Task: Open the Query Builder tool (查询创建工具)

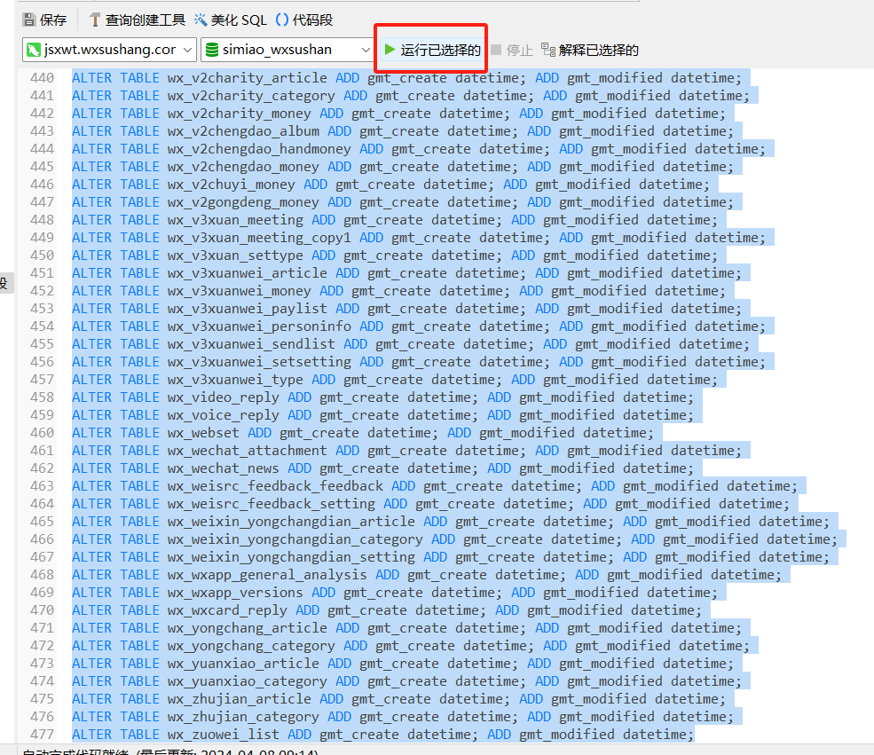Action: 138,20
